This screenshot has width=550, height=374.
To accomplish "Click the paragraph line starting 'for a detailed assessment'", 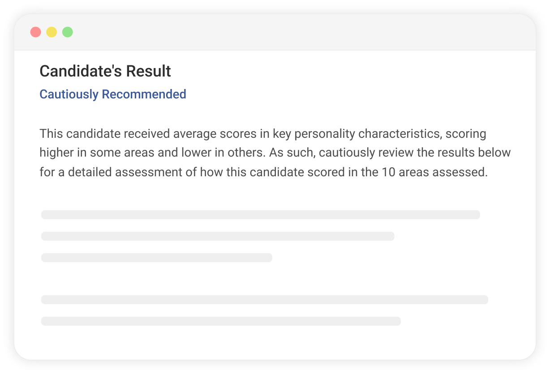I will point(263,172).
